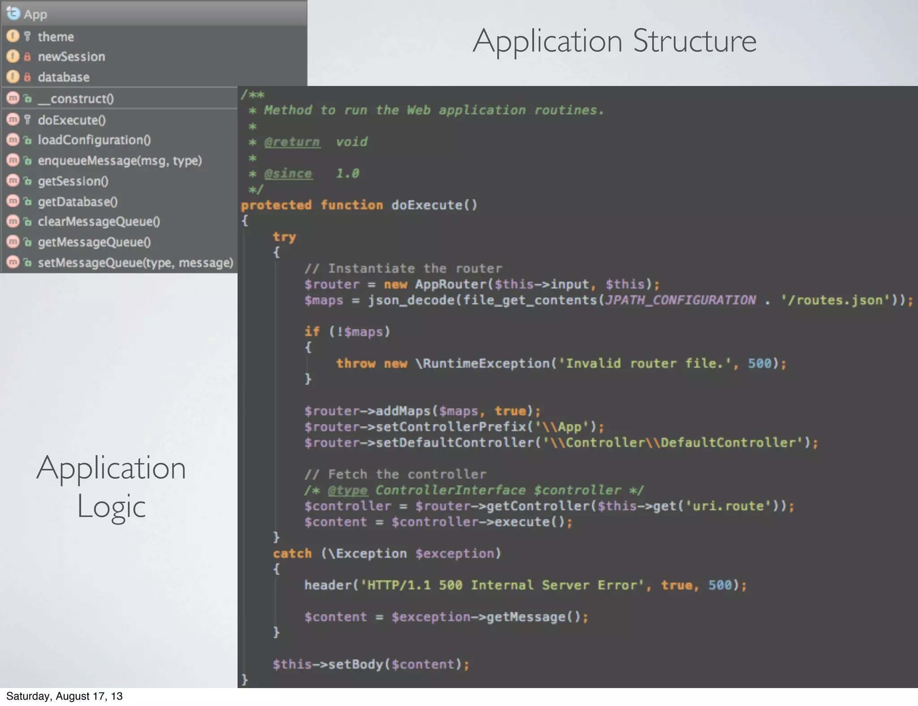Select setMessageQueue(type, message) method entry
The image size is (918, 706).
119,263
